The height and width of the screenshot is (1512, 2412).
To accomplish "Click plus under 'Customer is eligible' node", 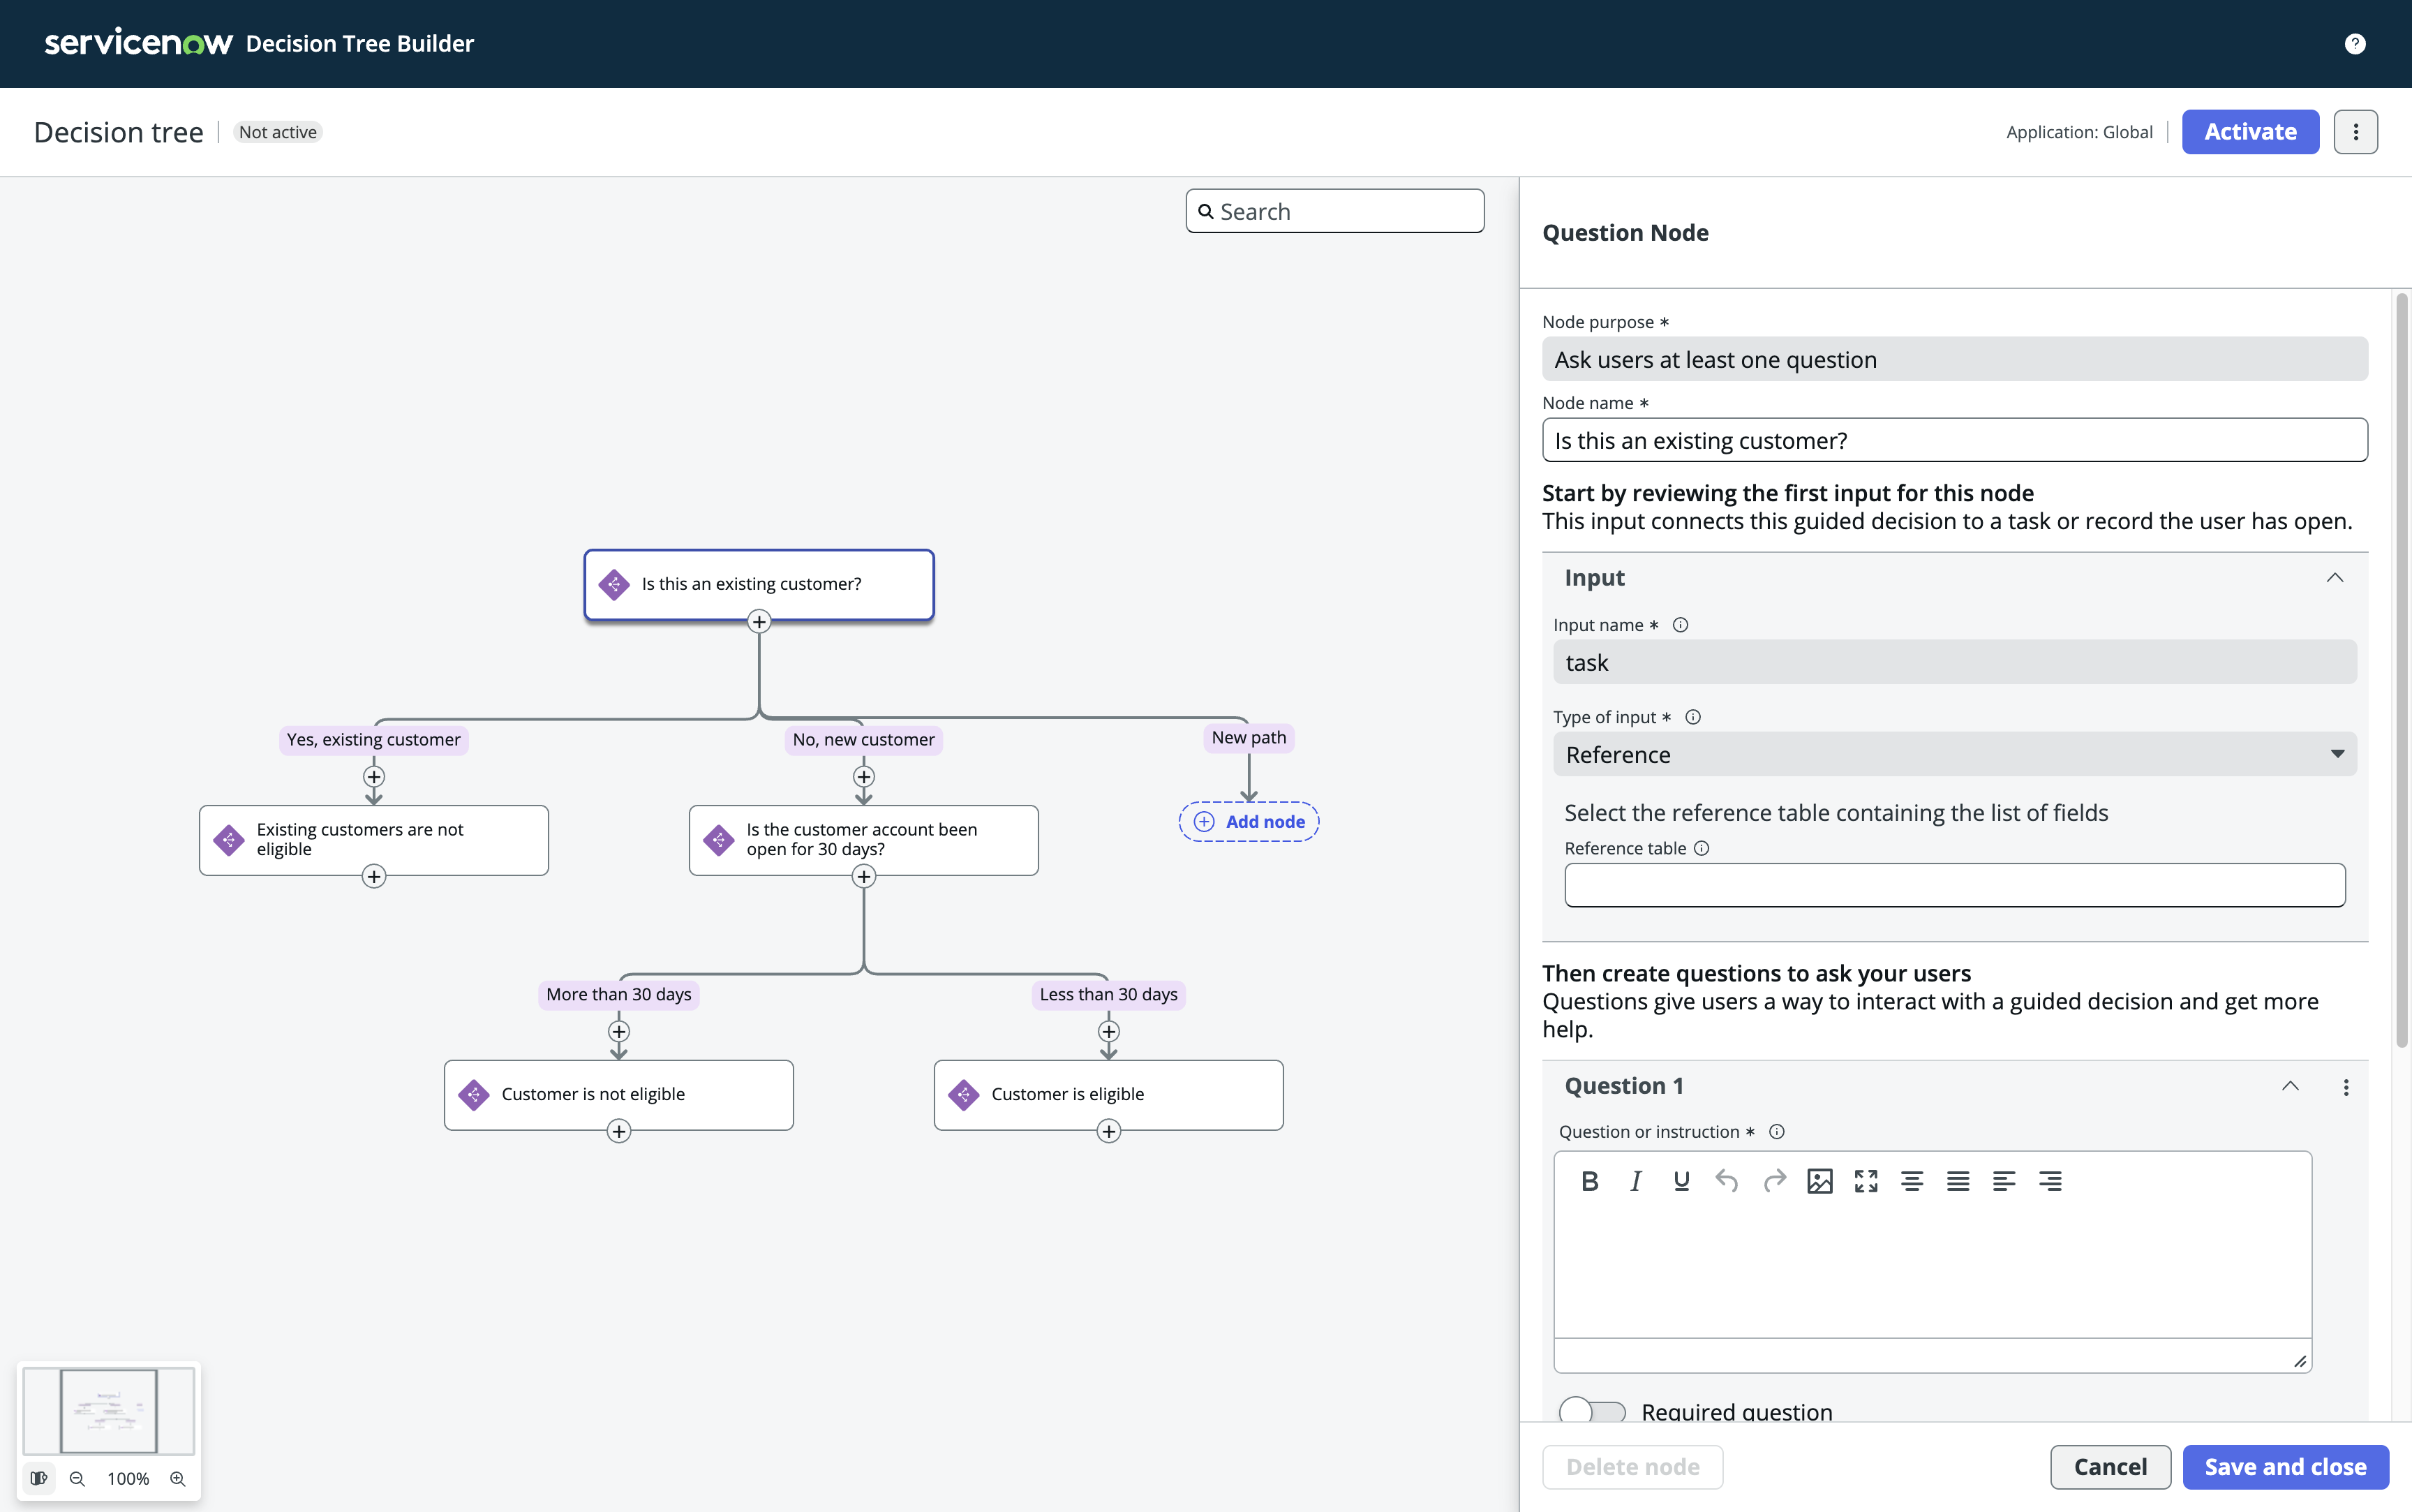I will point(1108,1131).
